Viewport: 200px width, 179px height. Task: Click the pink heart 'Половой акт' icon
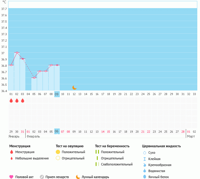pyautogui.click(x=11, y=177)
